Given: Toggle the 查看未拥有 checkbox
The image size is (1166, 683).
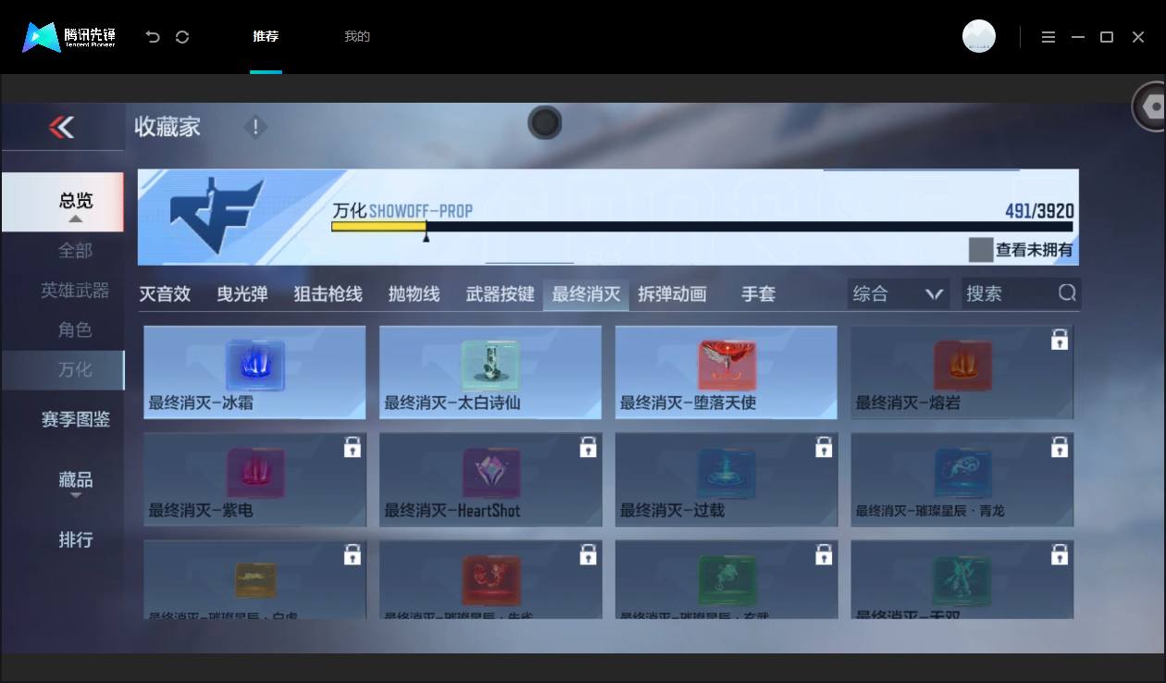Looking at the screenshot, I should [981, 250].
